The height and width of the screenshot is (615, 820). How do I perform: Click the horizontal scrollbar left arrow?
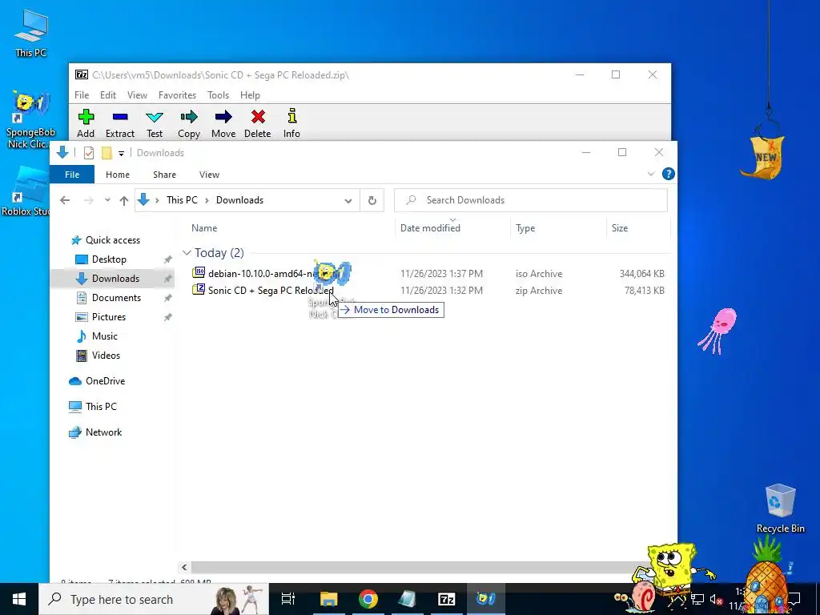tap(184, 568)
